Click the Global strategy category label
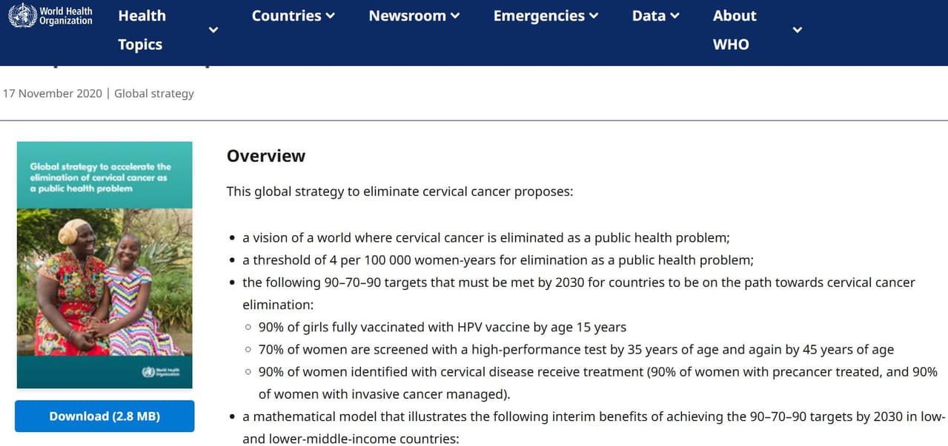 tap(154, 94)
